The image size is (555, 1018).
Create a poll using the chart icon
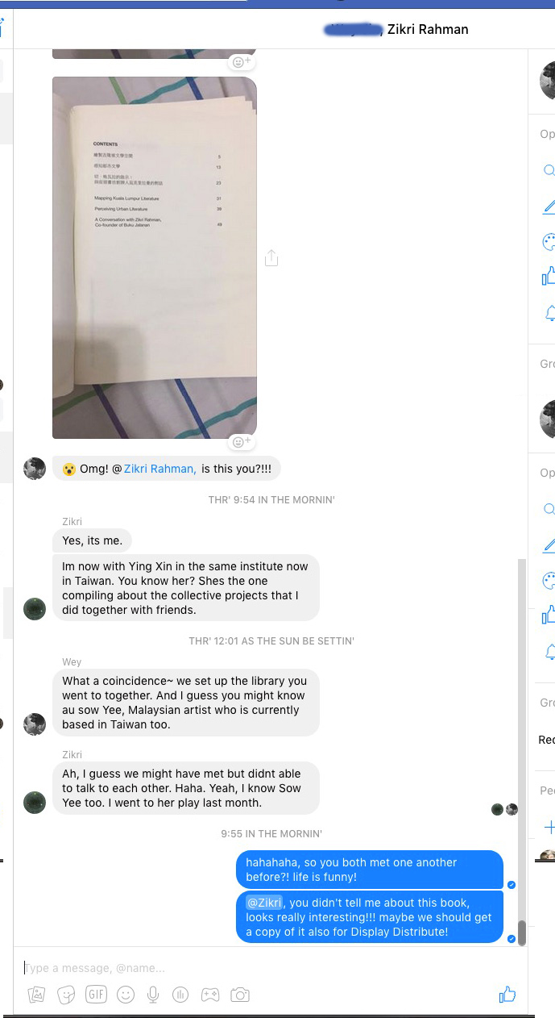tap(181, 995)
